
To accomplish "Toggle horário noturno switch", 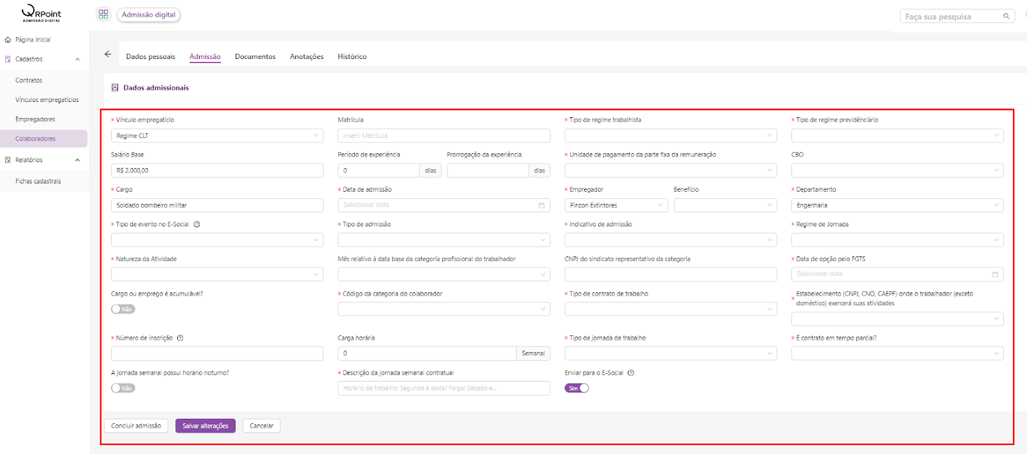I will coord(123,388).
